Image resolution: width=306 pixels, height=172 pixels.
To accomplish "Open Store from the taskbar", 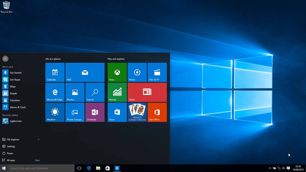I will (107, 168).
